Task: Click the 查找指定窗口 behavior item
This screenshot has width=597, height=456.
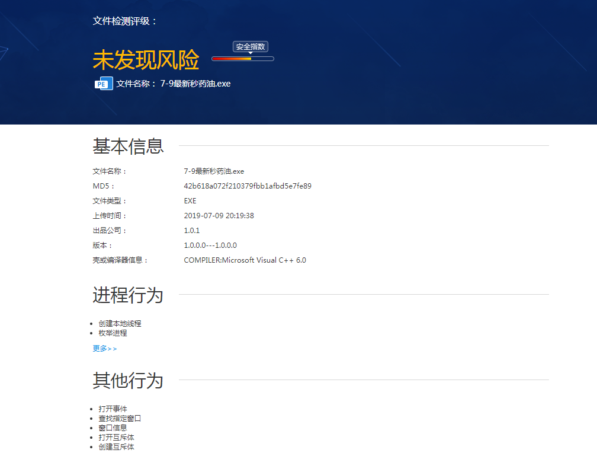Action: pyautogui.click(x=120, y=419)
